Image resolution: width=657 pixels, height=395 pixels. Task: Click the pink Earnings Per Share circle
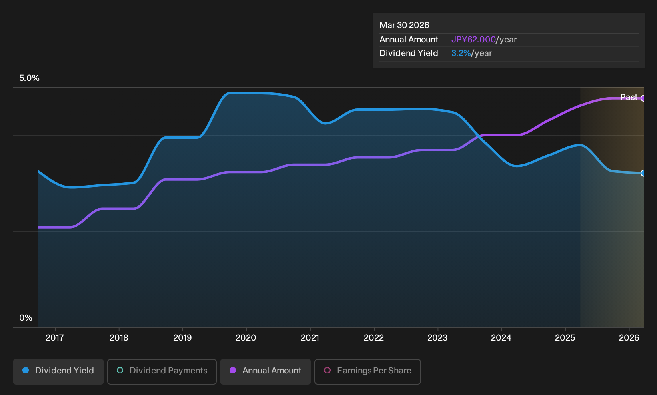pyautogui.click(x=327, y=370)
